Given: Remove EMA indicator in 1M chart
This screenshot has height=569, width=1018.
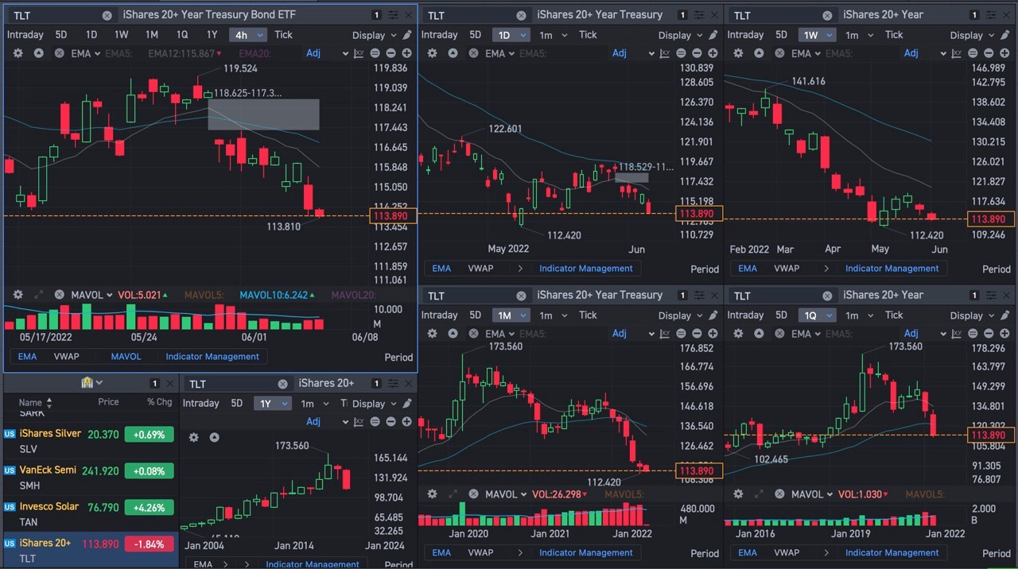Looking at the screenshot, I should click(x=473, y=334).
